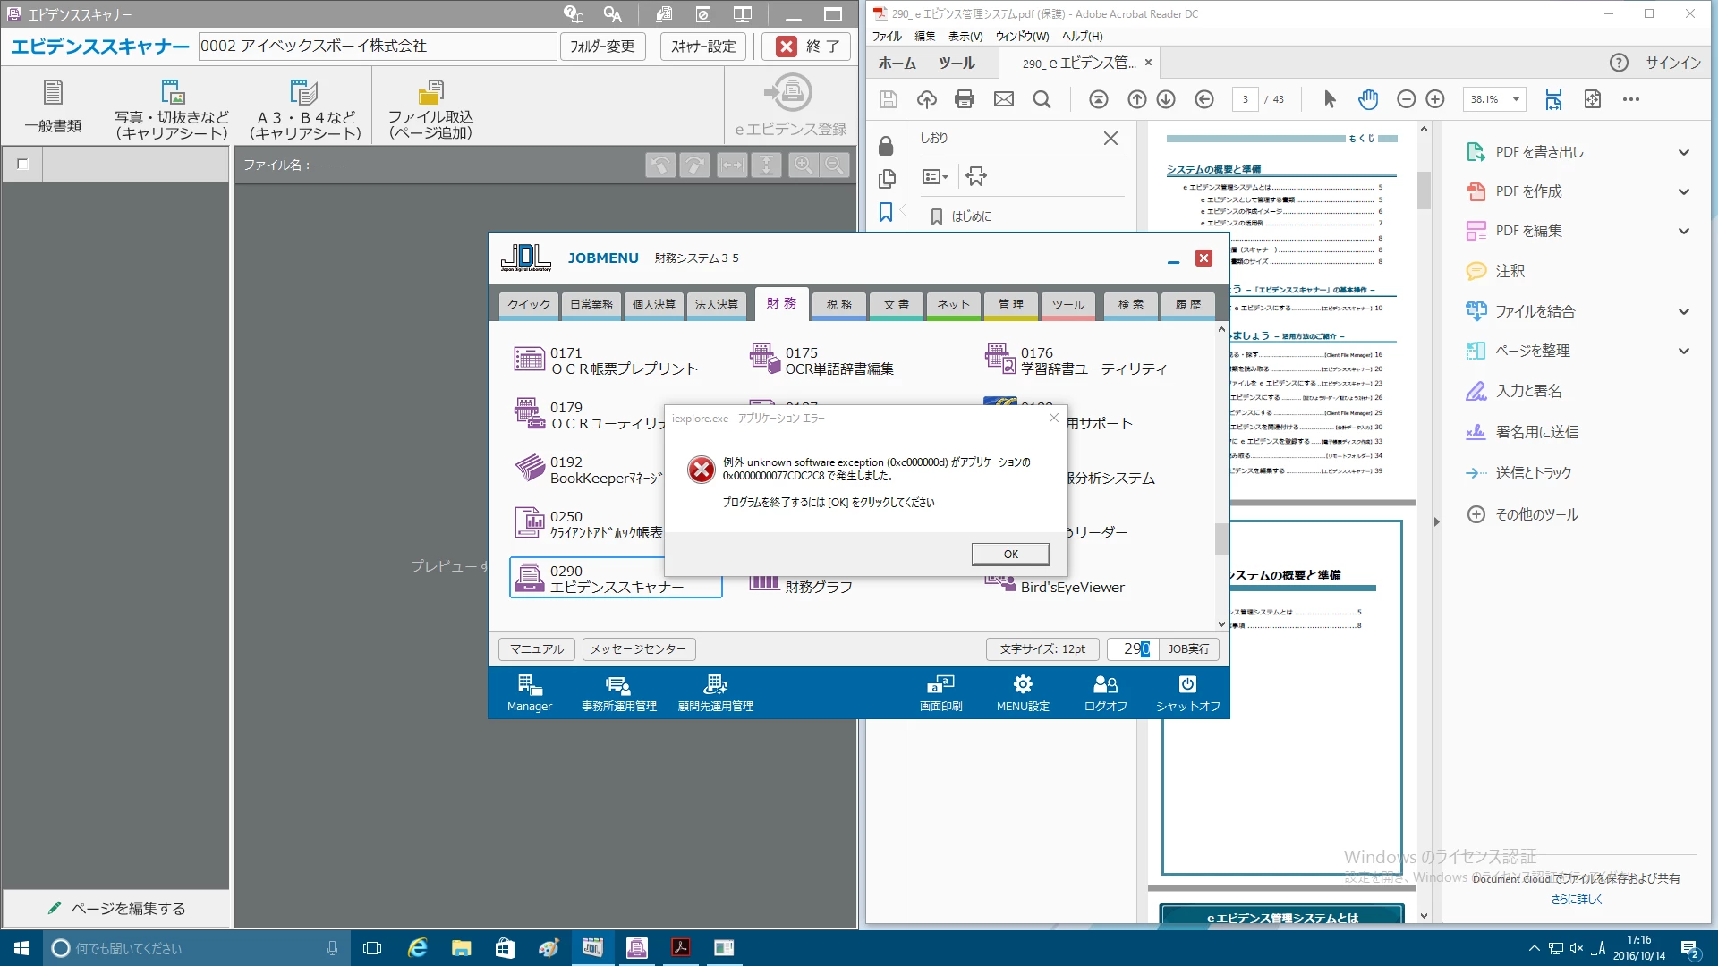Toggle the bookmarks panel icon in Acrobat sidebar
The height and width of the screenshot is (966, 1718).
tap(886, 212)
